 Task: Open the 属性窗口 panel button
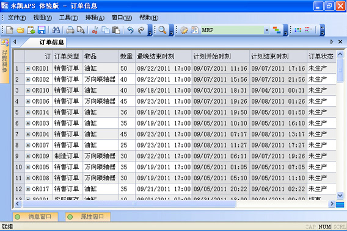click(x=88, y=216)
